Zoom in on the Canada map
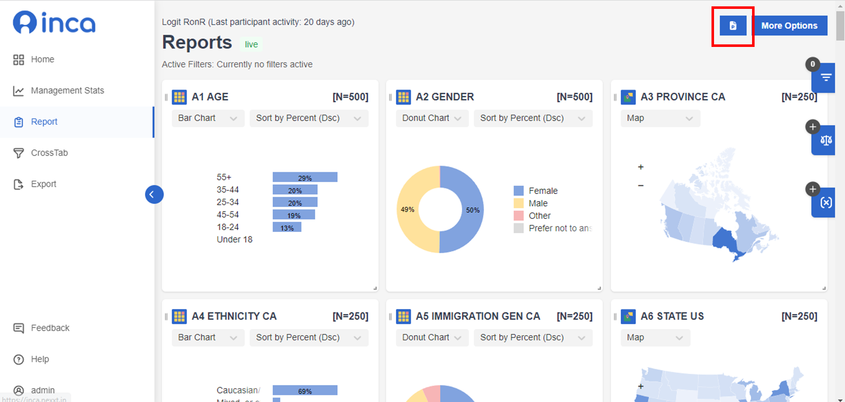The image size is (845, 402). pyautogui.click(x=641, y=167)
